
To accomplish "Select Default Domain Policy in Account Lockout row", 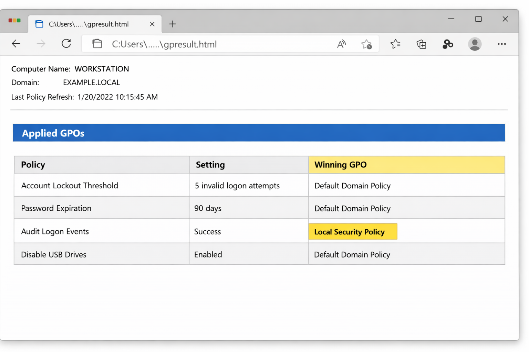I will point(407,185).
